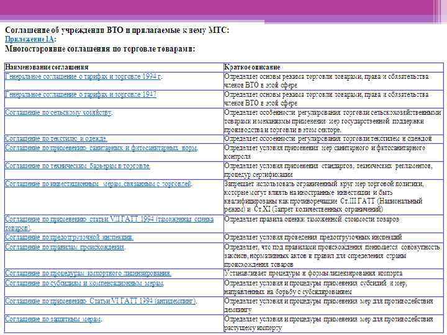This screenshot has width=447, height=335.
Task: Open the статьи VII ГАТТ 1994 link
Action: 109,223
